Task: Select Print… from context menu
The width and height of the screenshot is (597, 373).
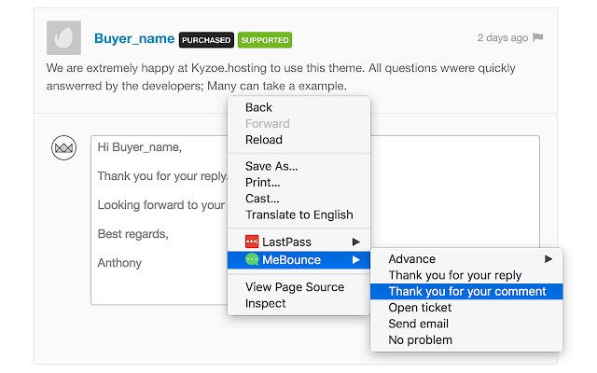Action: 298,183
